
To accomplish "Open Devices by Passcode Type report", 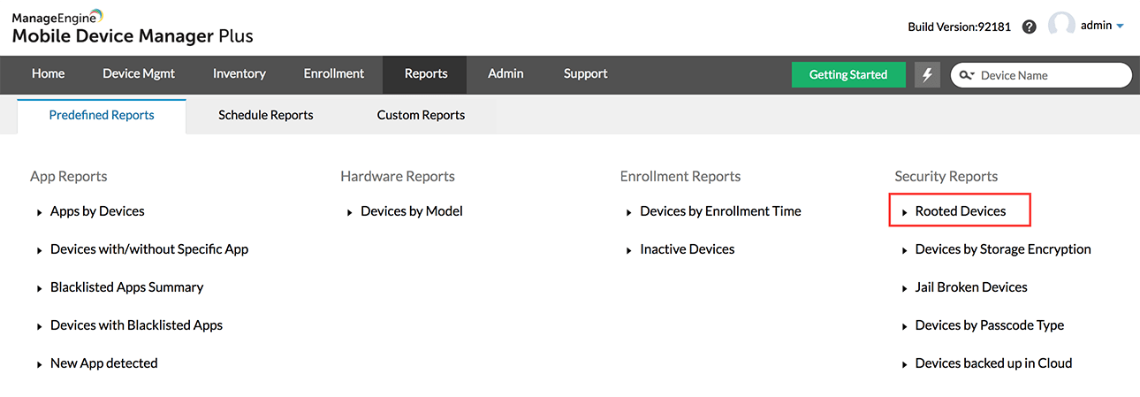I will point(990,325).
